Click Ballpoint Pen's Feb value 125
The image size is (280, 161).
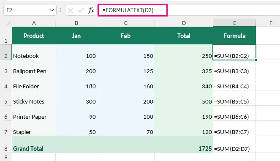tap(126, 68)
